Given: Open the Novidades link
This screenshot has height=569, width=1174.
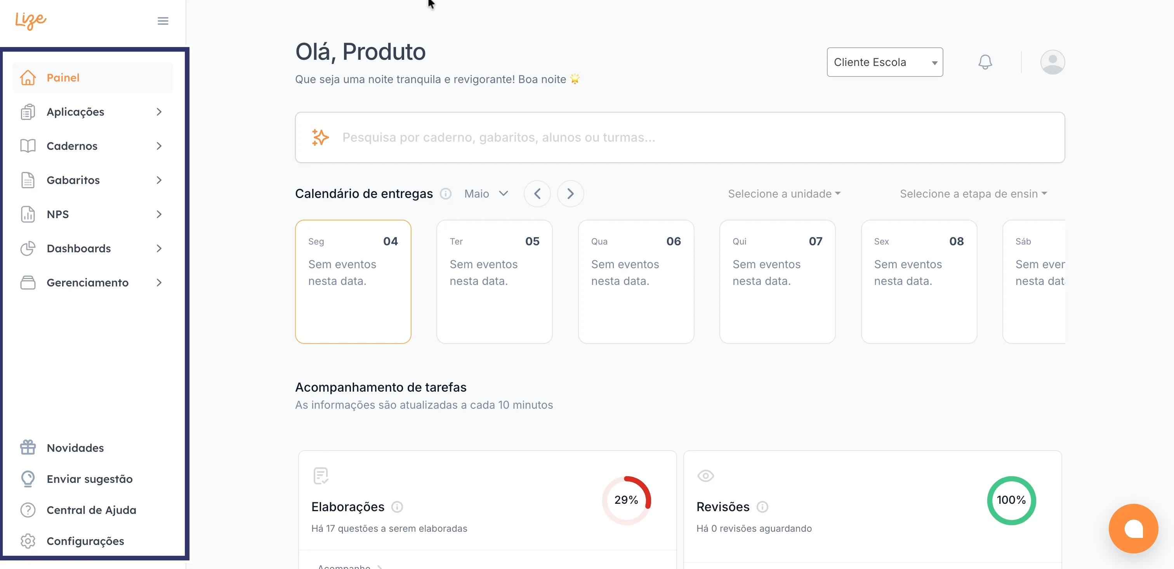Looking at the screenshot, I should point(75,448).
